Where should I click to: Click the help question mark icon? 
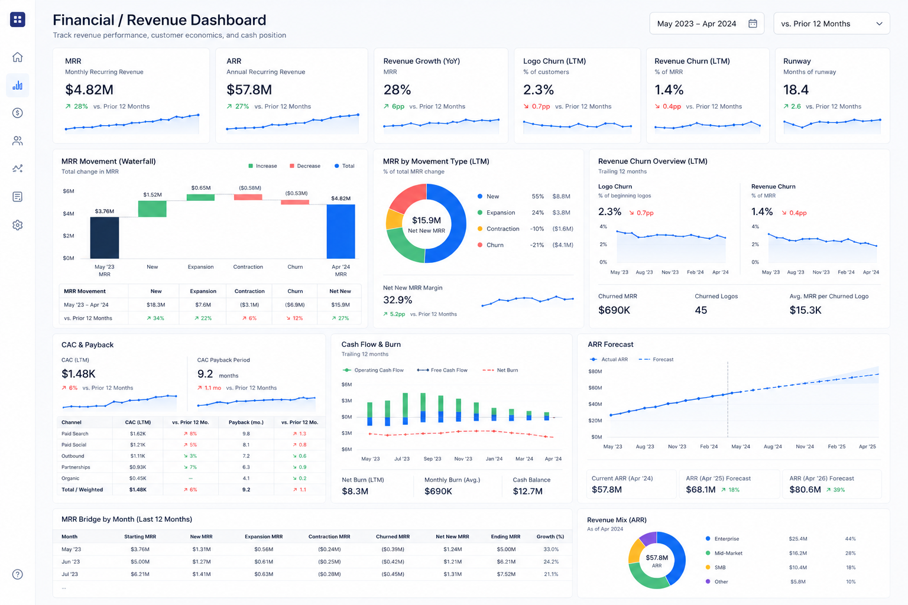(18, 574)
